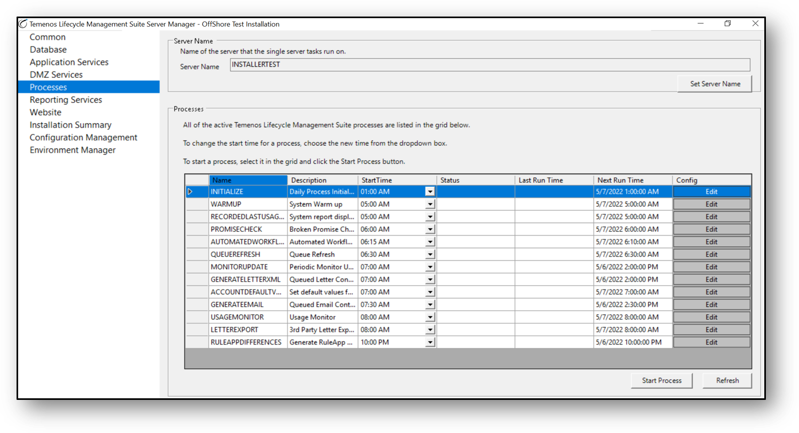Open StartTime dropdown for ACCOUNTDEFAULTV row
The width and height of the screenshot is (799, 433).
pyautogui.click(x=430, y=292)
